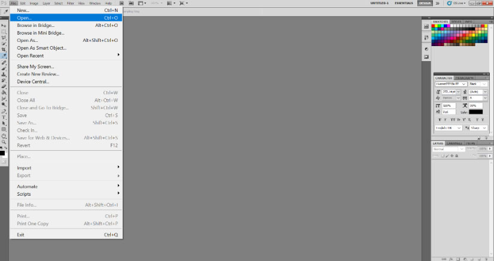Select the Eraser tool

click(x=4, y=86)
